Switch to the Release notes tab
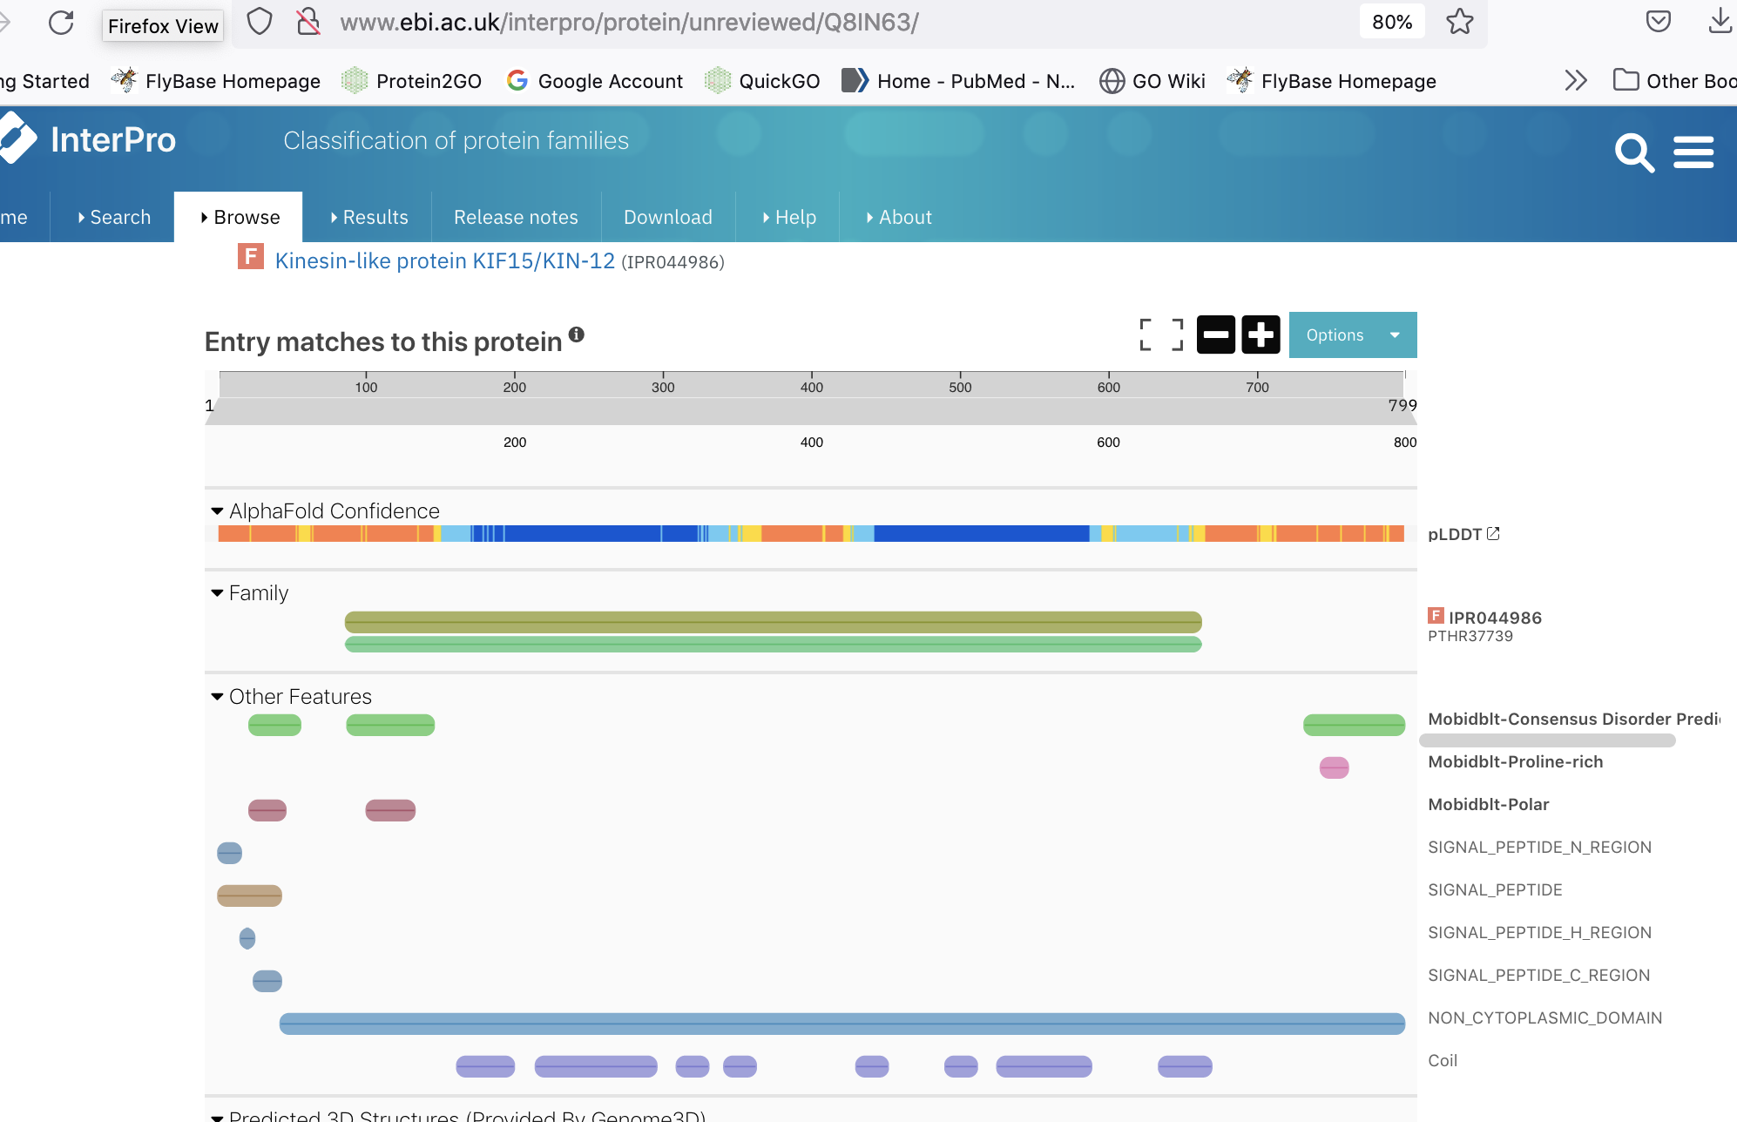Screen dimensions: 1737x1122 pyautogui.click(x=516, y=217)
